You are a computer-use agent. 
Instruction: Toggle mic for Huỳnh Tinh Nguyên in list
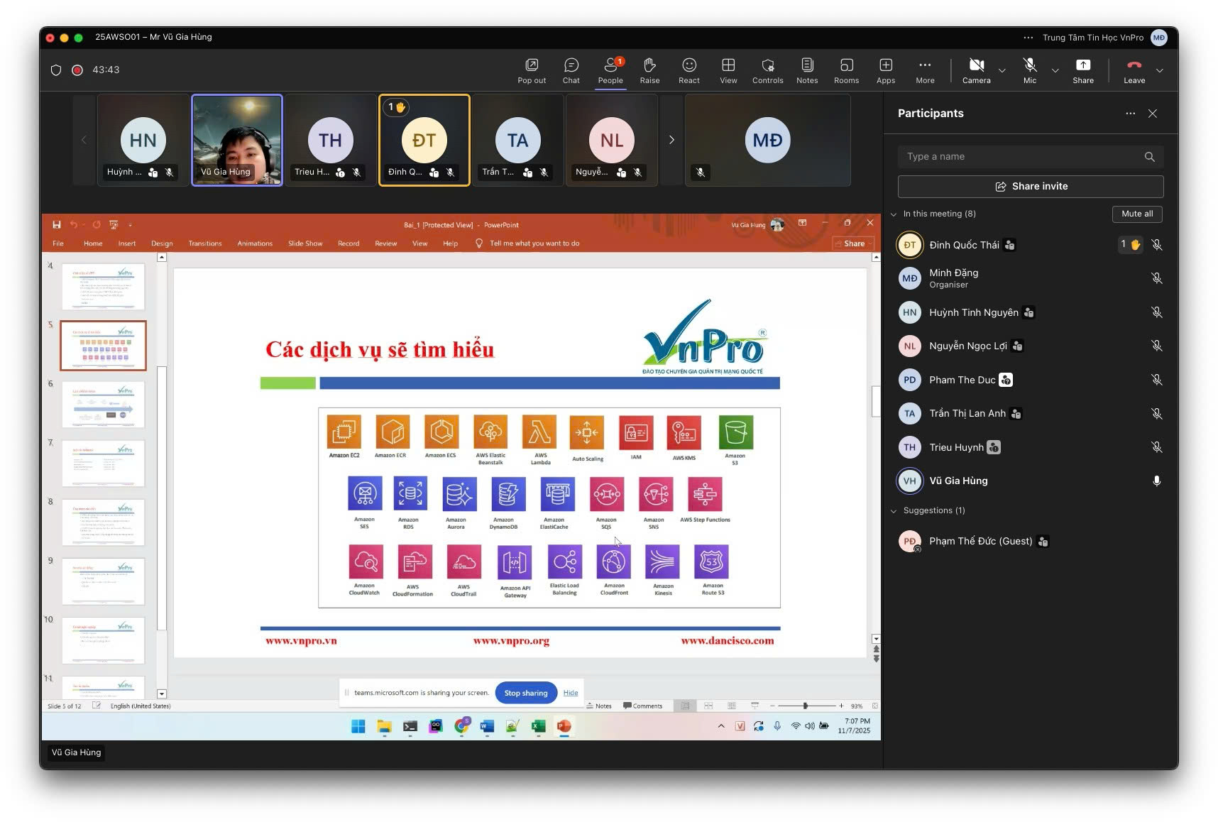pos(1157,312)
